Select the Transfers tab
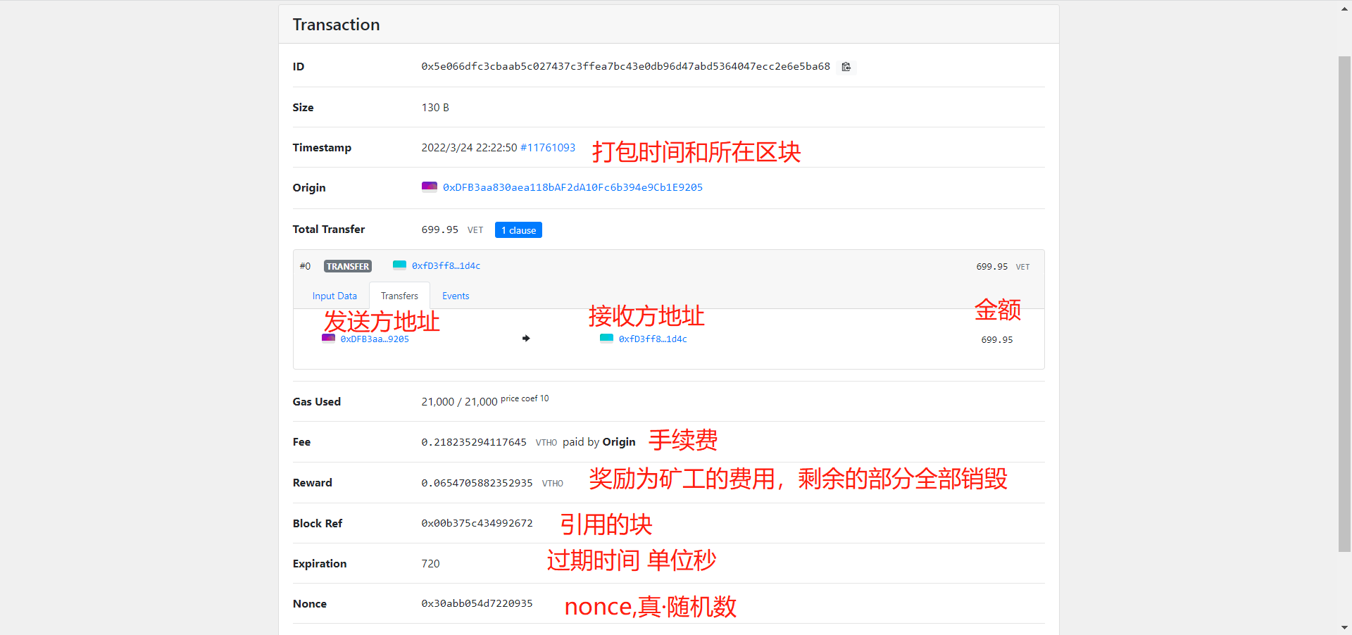 pyautogui.click(x=399, y=296)
